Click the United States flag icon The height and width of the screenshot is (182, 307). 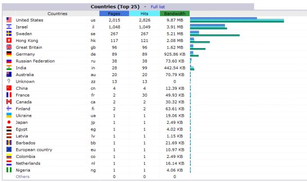pos(9,20)
